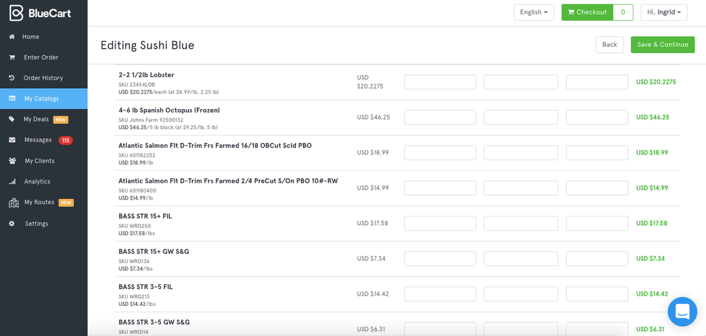The image size is (706, 336).
Task: Click second input for BASS STR 15+ FIL
Action: click(x=521, y=223)
